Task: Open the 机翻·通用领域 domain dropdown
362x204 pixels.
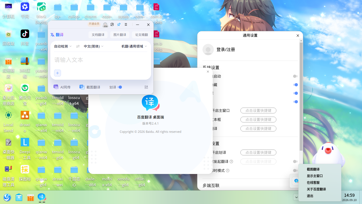Action: click(x=134, y=46)
